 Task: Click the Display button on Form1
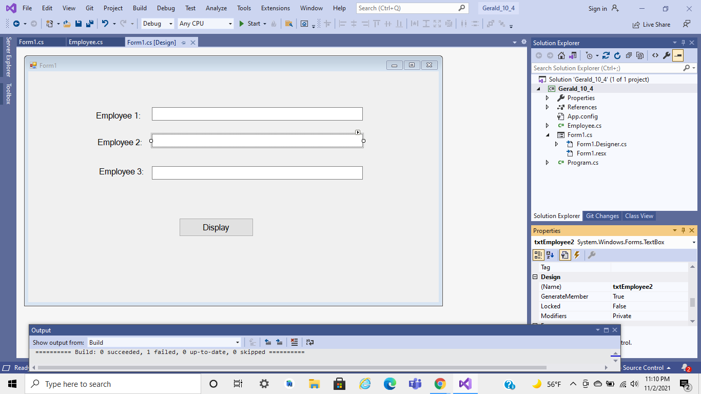[x=216, y=227]
